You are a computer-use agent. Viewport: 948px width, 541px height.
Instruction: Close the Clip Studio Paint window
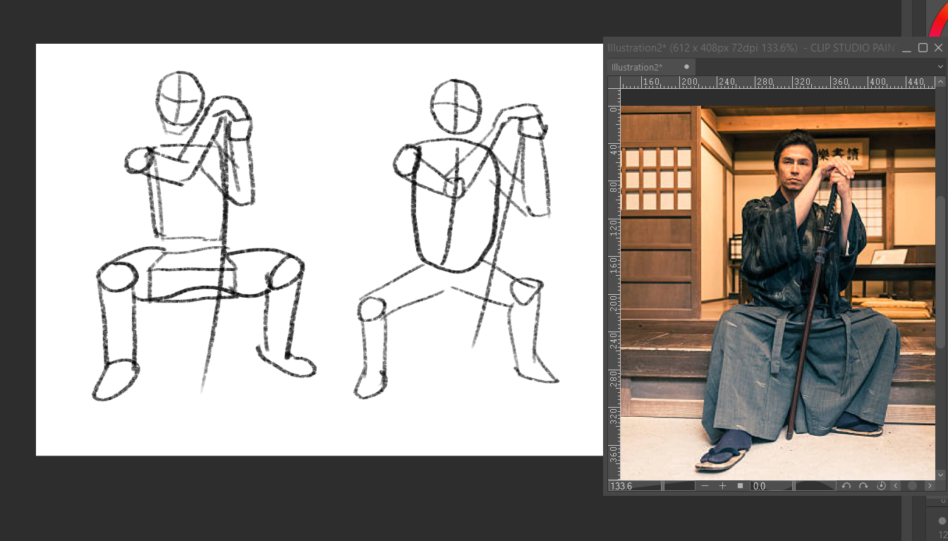pyautogui.click(x=938, y=48)
